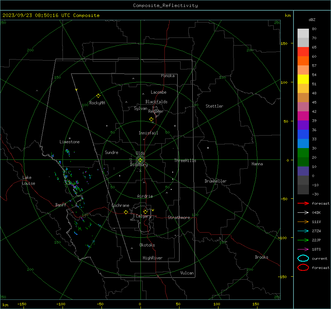331x309 pixels.
Task: Select the slate purple 0-10 dBZ swatch
Action: coord(303,171)
